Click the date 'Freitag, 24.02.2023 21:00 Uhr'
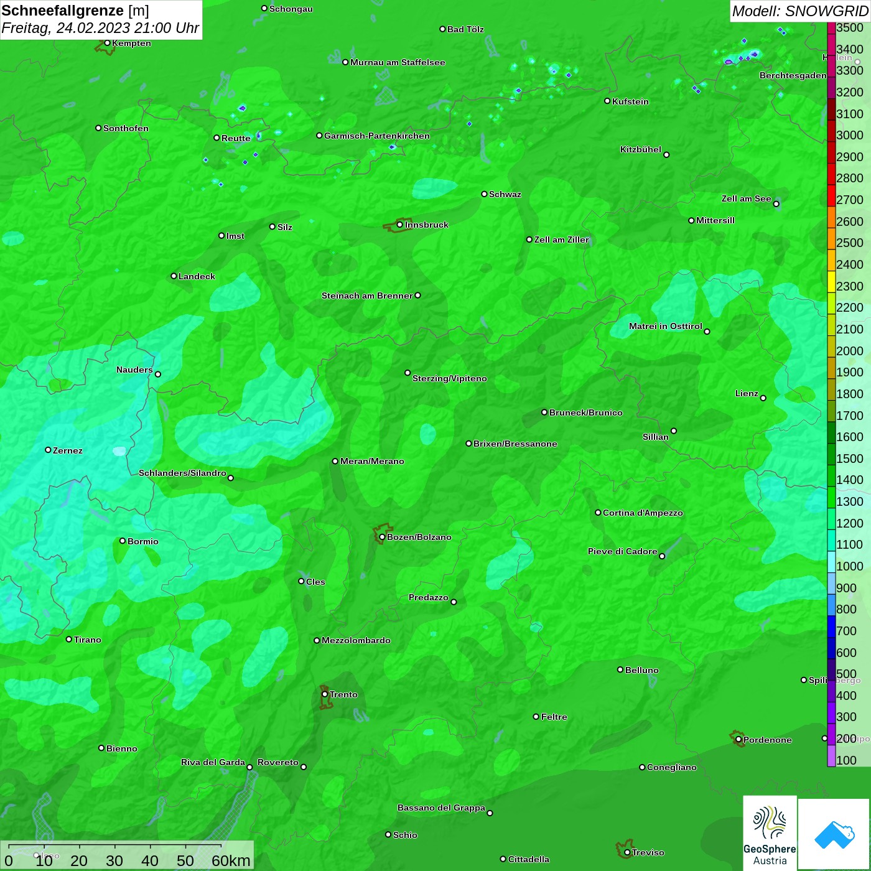 point(100,28)
